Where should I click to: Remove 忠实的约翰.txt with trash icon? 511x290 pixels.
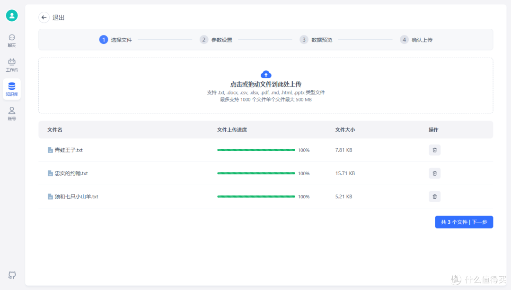[434, 173]
